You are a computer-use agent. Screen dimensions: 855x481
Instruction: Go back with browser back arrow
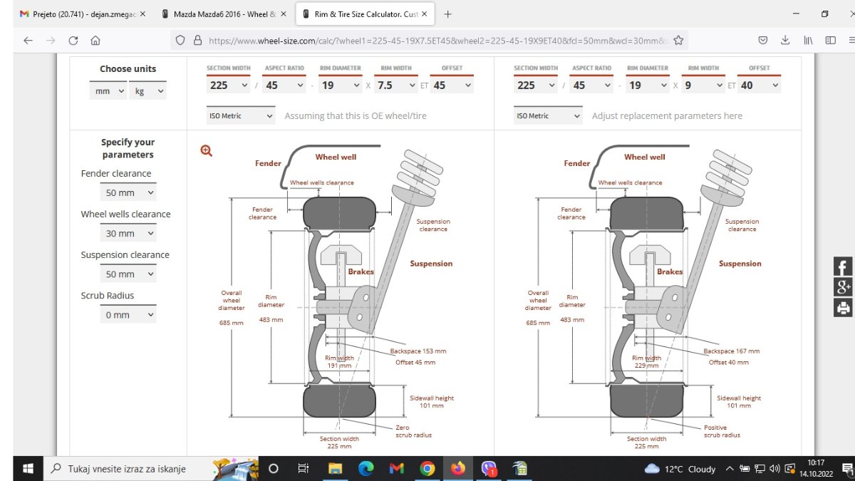28,41
